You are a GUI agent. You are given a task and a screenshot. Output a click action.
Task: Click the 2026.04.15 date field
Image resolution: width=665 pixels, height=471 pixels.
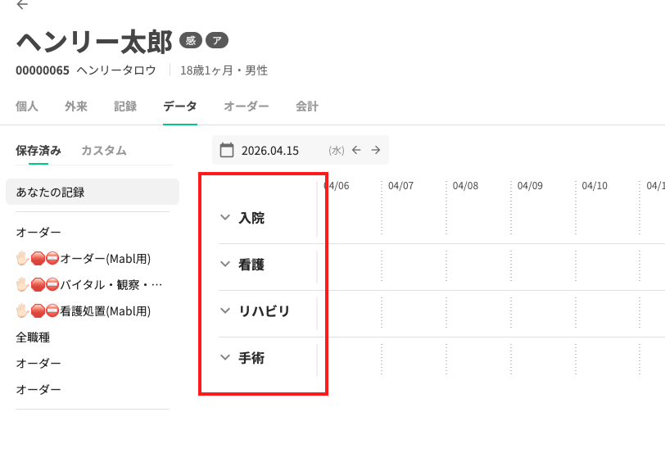(270, 151)
